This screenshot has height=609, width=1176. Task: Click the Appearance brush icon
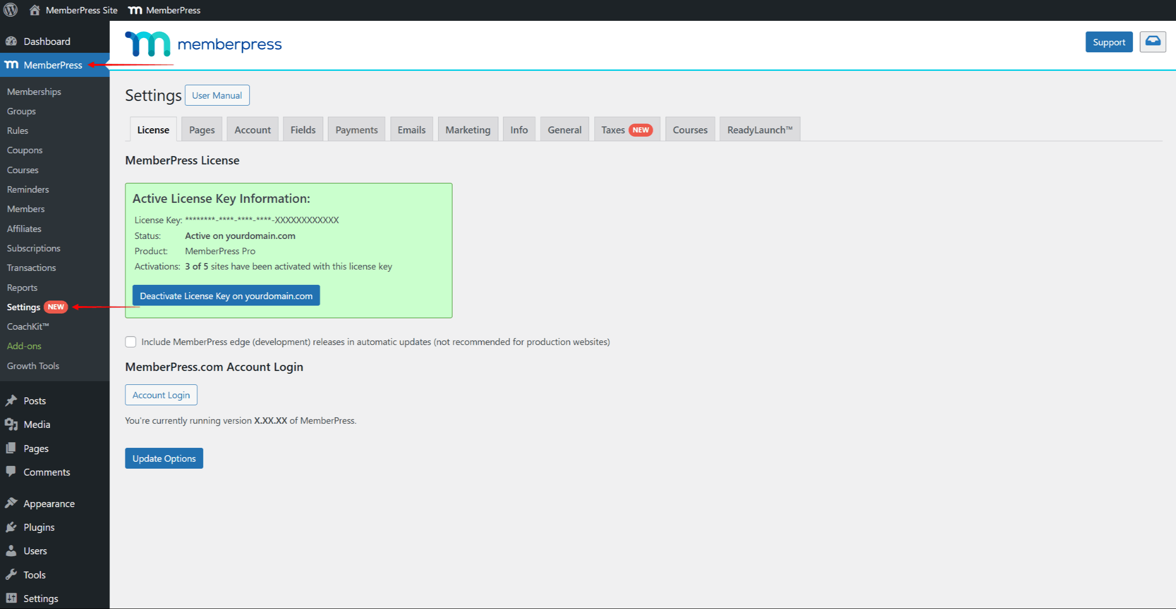pyautogui.click(x=11, y=503)
